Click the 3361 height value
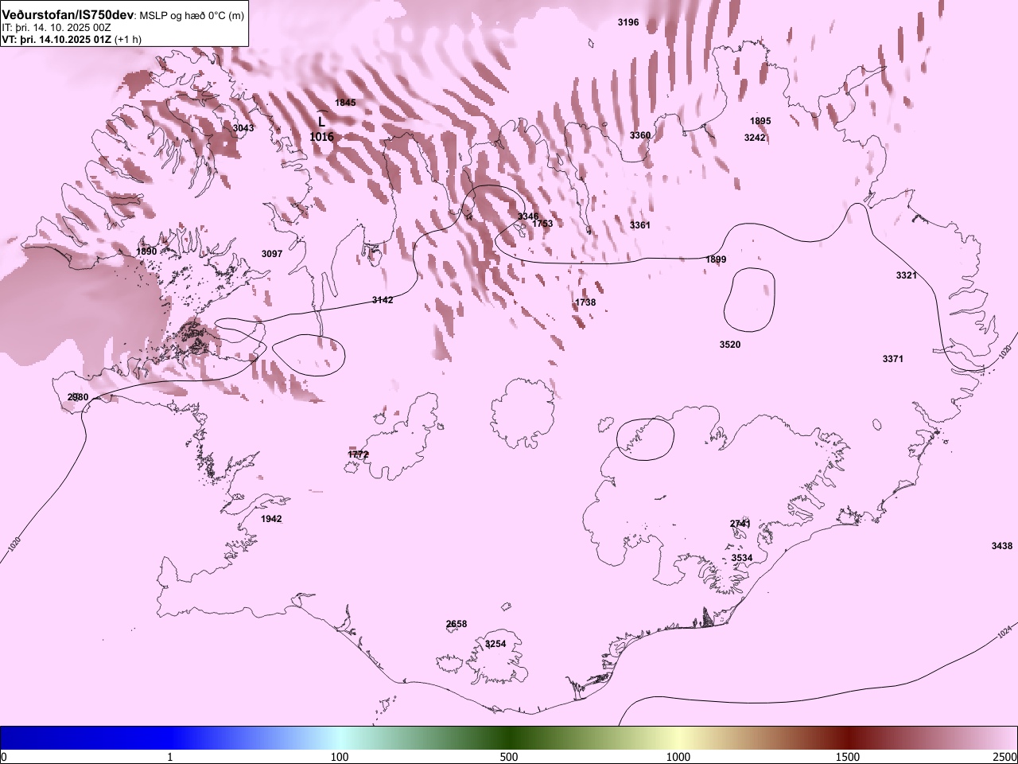1018x764 pixels. [x=640, y=225]
